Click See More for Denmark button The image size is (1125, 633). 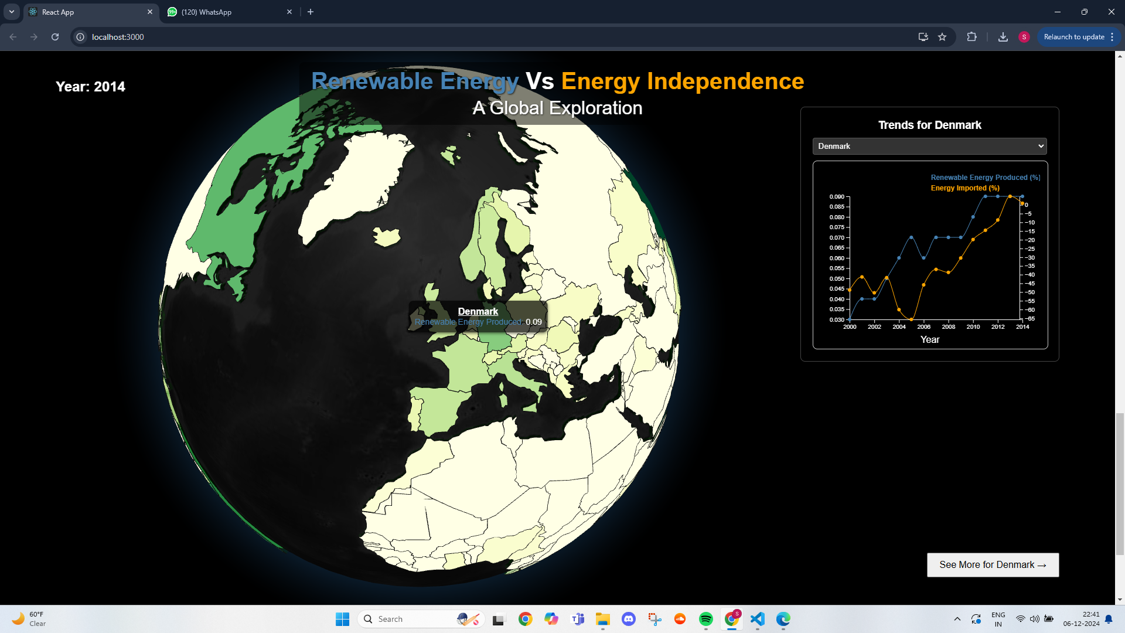pos(993,565)
